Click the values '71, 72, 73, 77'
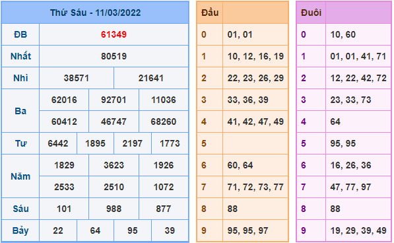The height and width of the screenshot is (243, 394). (x=255, y=188)
